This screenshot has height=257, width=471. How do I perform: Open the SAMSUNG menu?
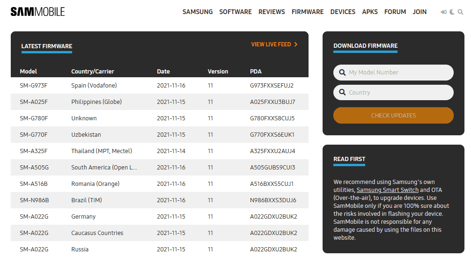pyautogui.click(x=198, y=12)
